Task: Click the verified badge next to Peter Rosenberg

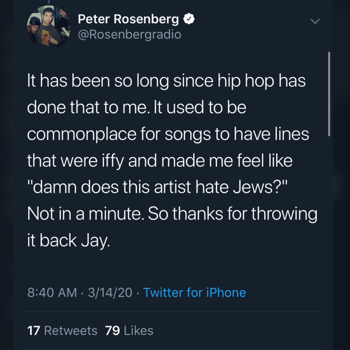Action: coord(188,19)
